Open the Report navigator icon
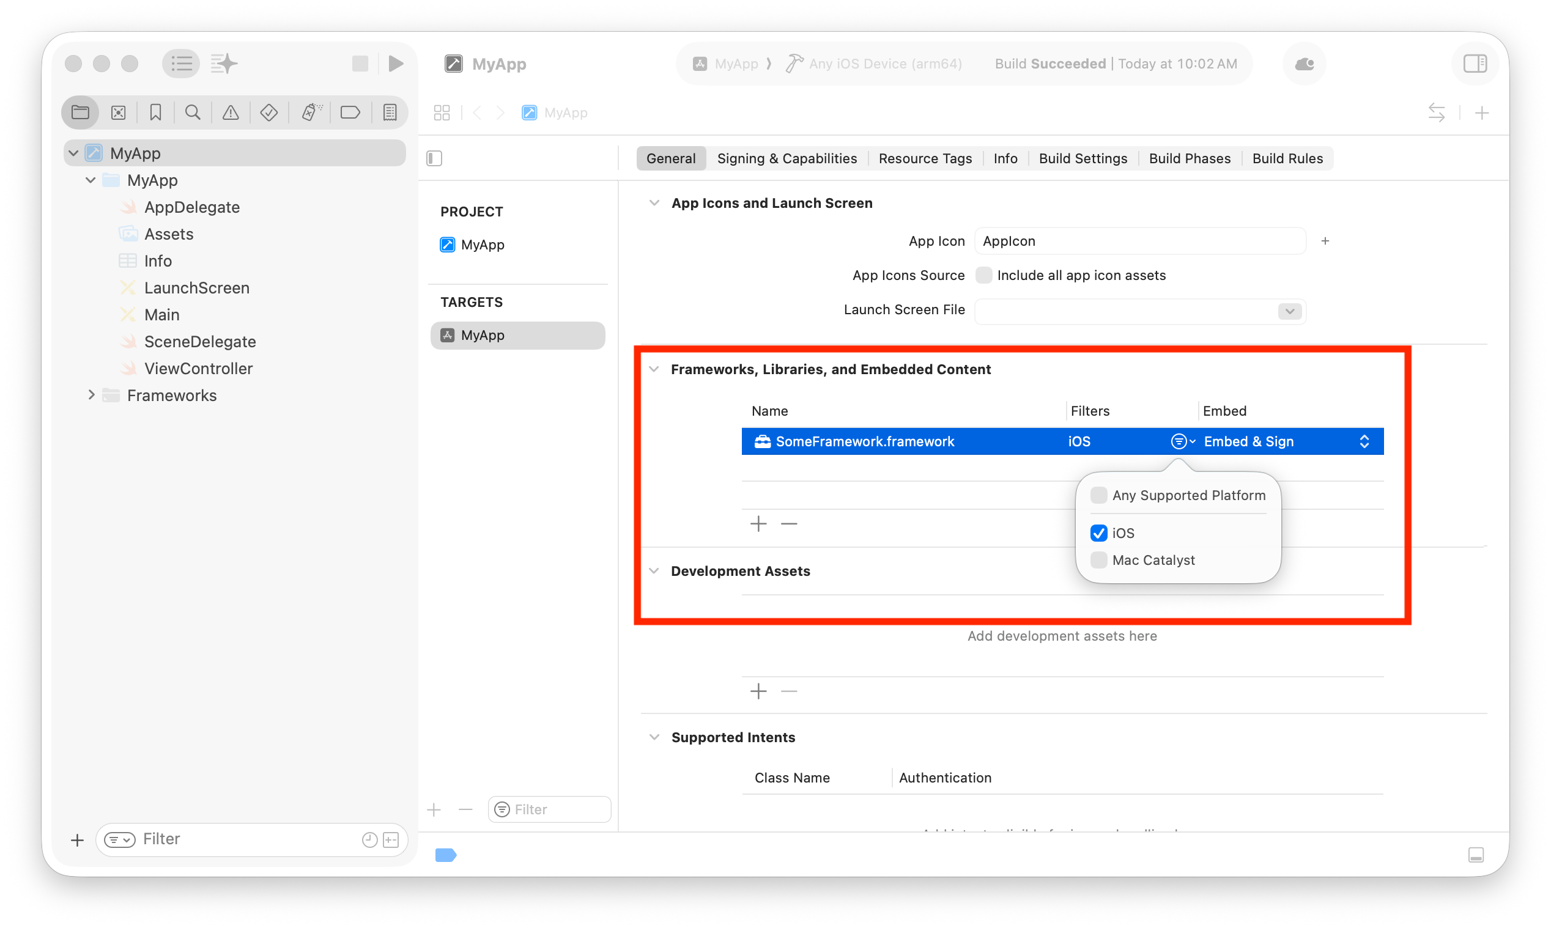Image resolution: width=1551 pixels, height=928 pixels. [x=390, y=112]
